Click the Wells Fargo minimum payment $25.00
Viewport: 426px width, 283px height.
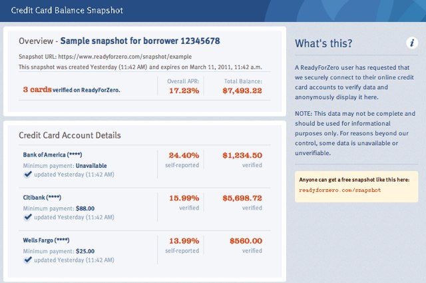pos(85,251)
